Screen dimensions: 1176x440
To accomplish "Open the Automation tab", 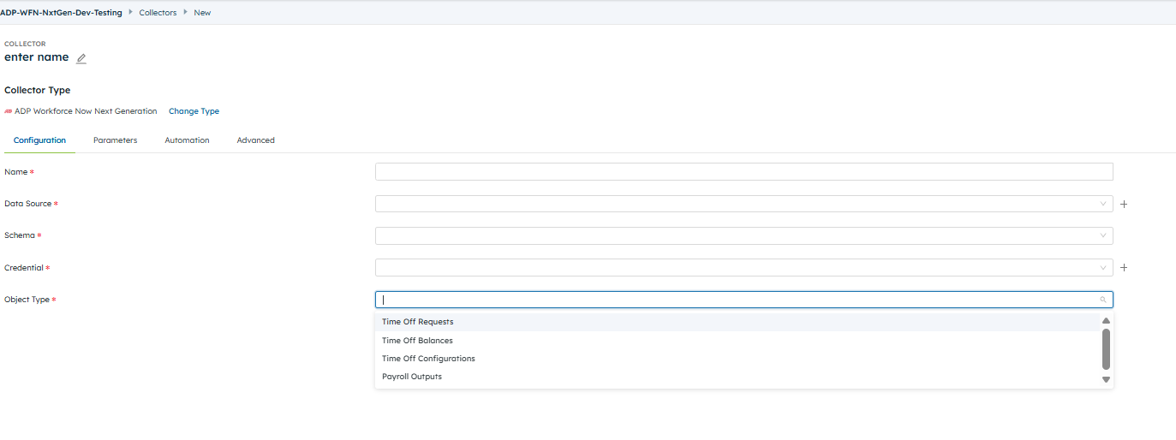I will [x=187, y=140].
